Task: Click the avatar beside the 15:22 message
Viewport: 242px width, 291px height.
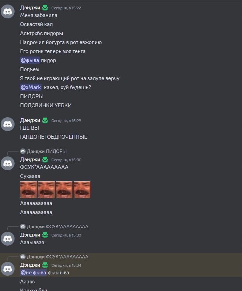Action: 8,11
